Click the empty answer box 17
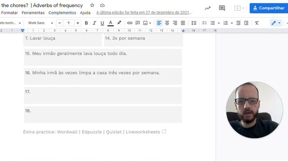The height and width of the screenshot is (162, 288). click(103, 95)
